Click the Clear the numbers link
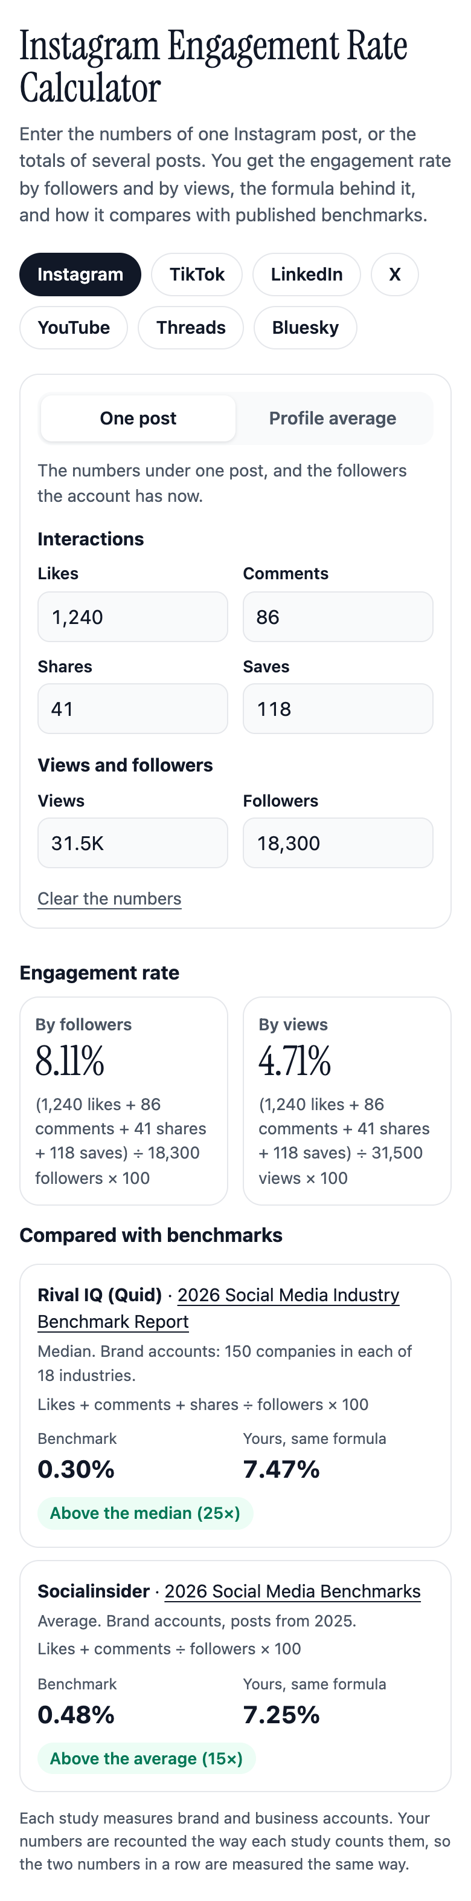 click(x=109, y=899)
